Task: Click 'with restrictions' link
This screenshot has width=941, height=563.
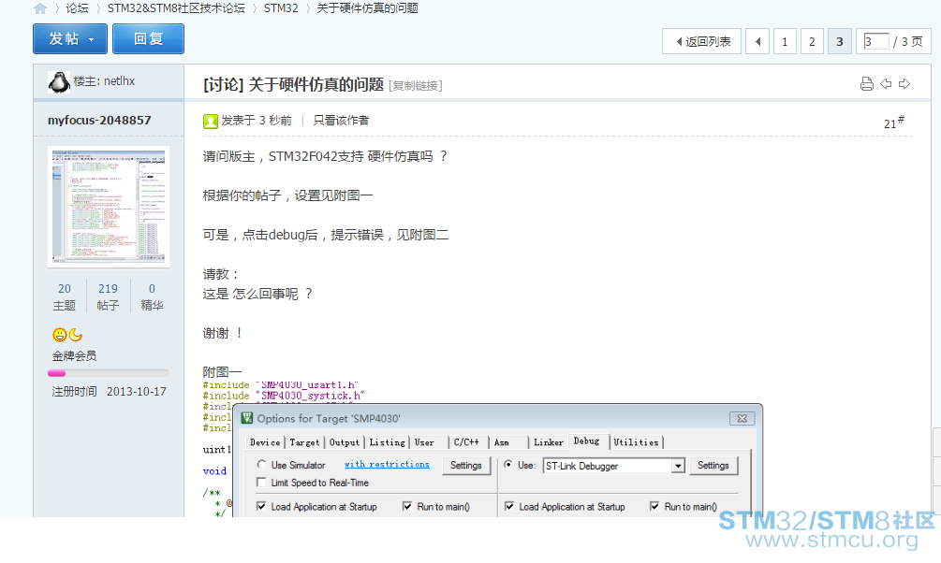Action: pos(387,464)
